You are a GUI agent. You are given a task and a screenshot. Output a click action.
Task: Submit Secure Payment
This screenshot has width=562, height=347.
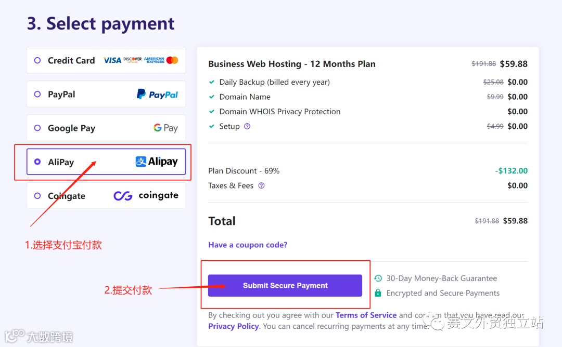[285, 286]
